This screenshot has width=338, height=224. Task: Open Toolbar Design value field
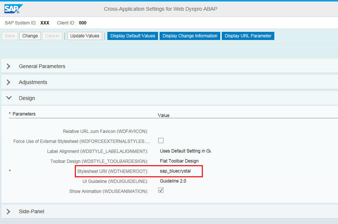pos(179,161)
